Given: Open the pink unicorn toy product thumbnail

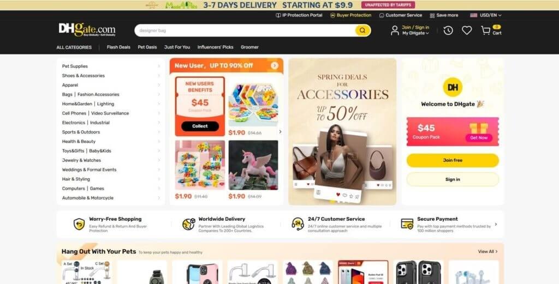Looking at the screenshot, I should pyautogui.click(x=253, y=165).
